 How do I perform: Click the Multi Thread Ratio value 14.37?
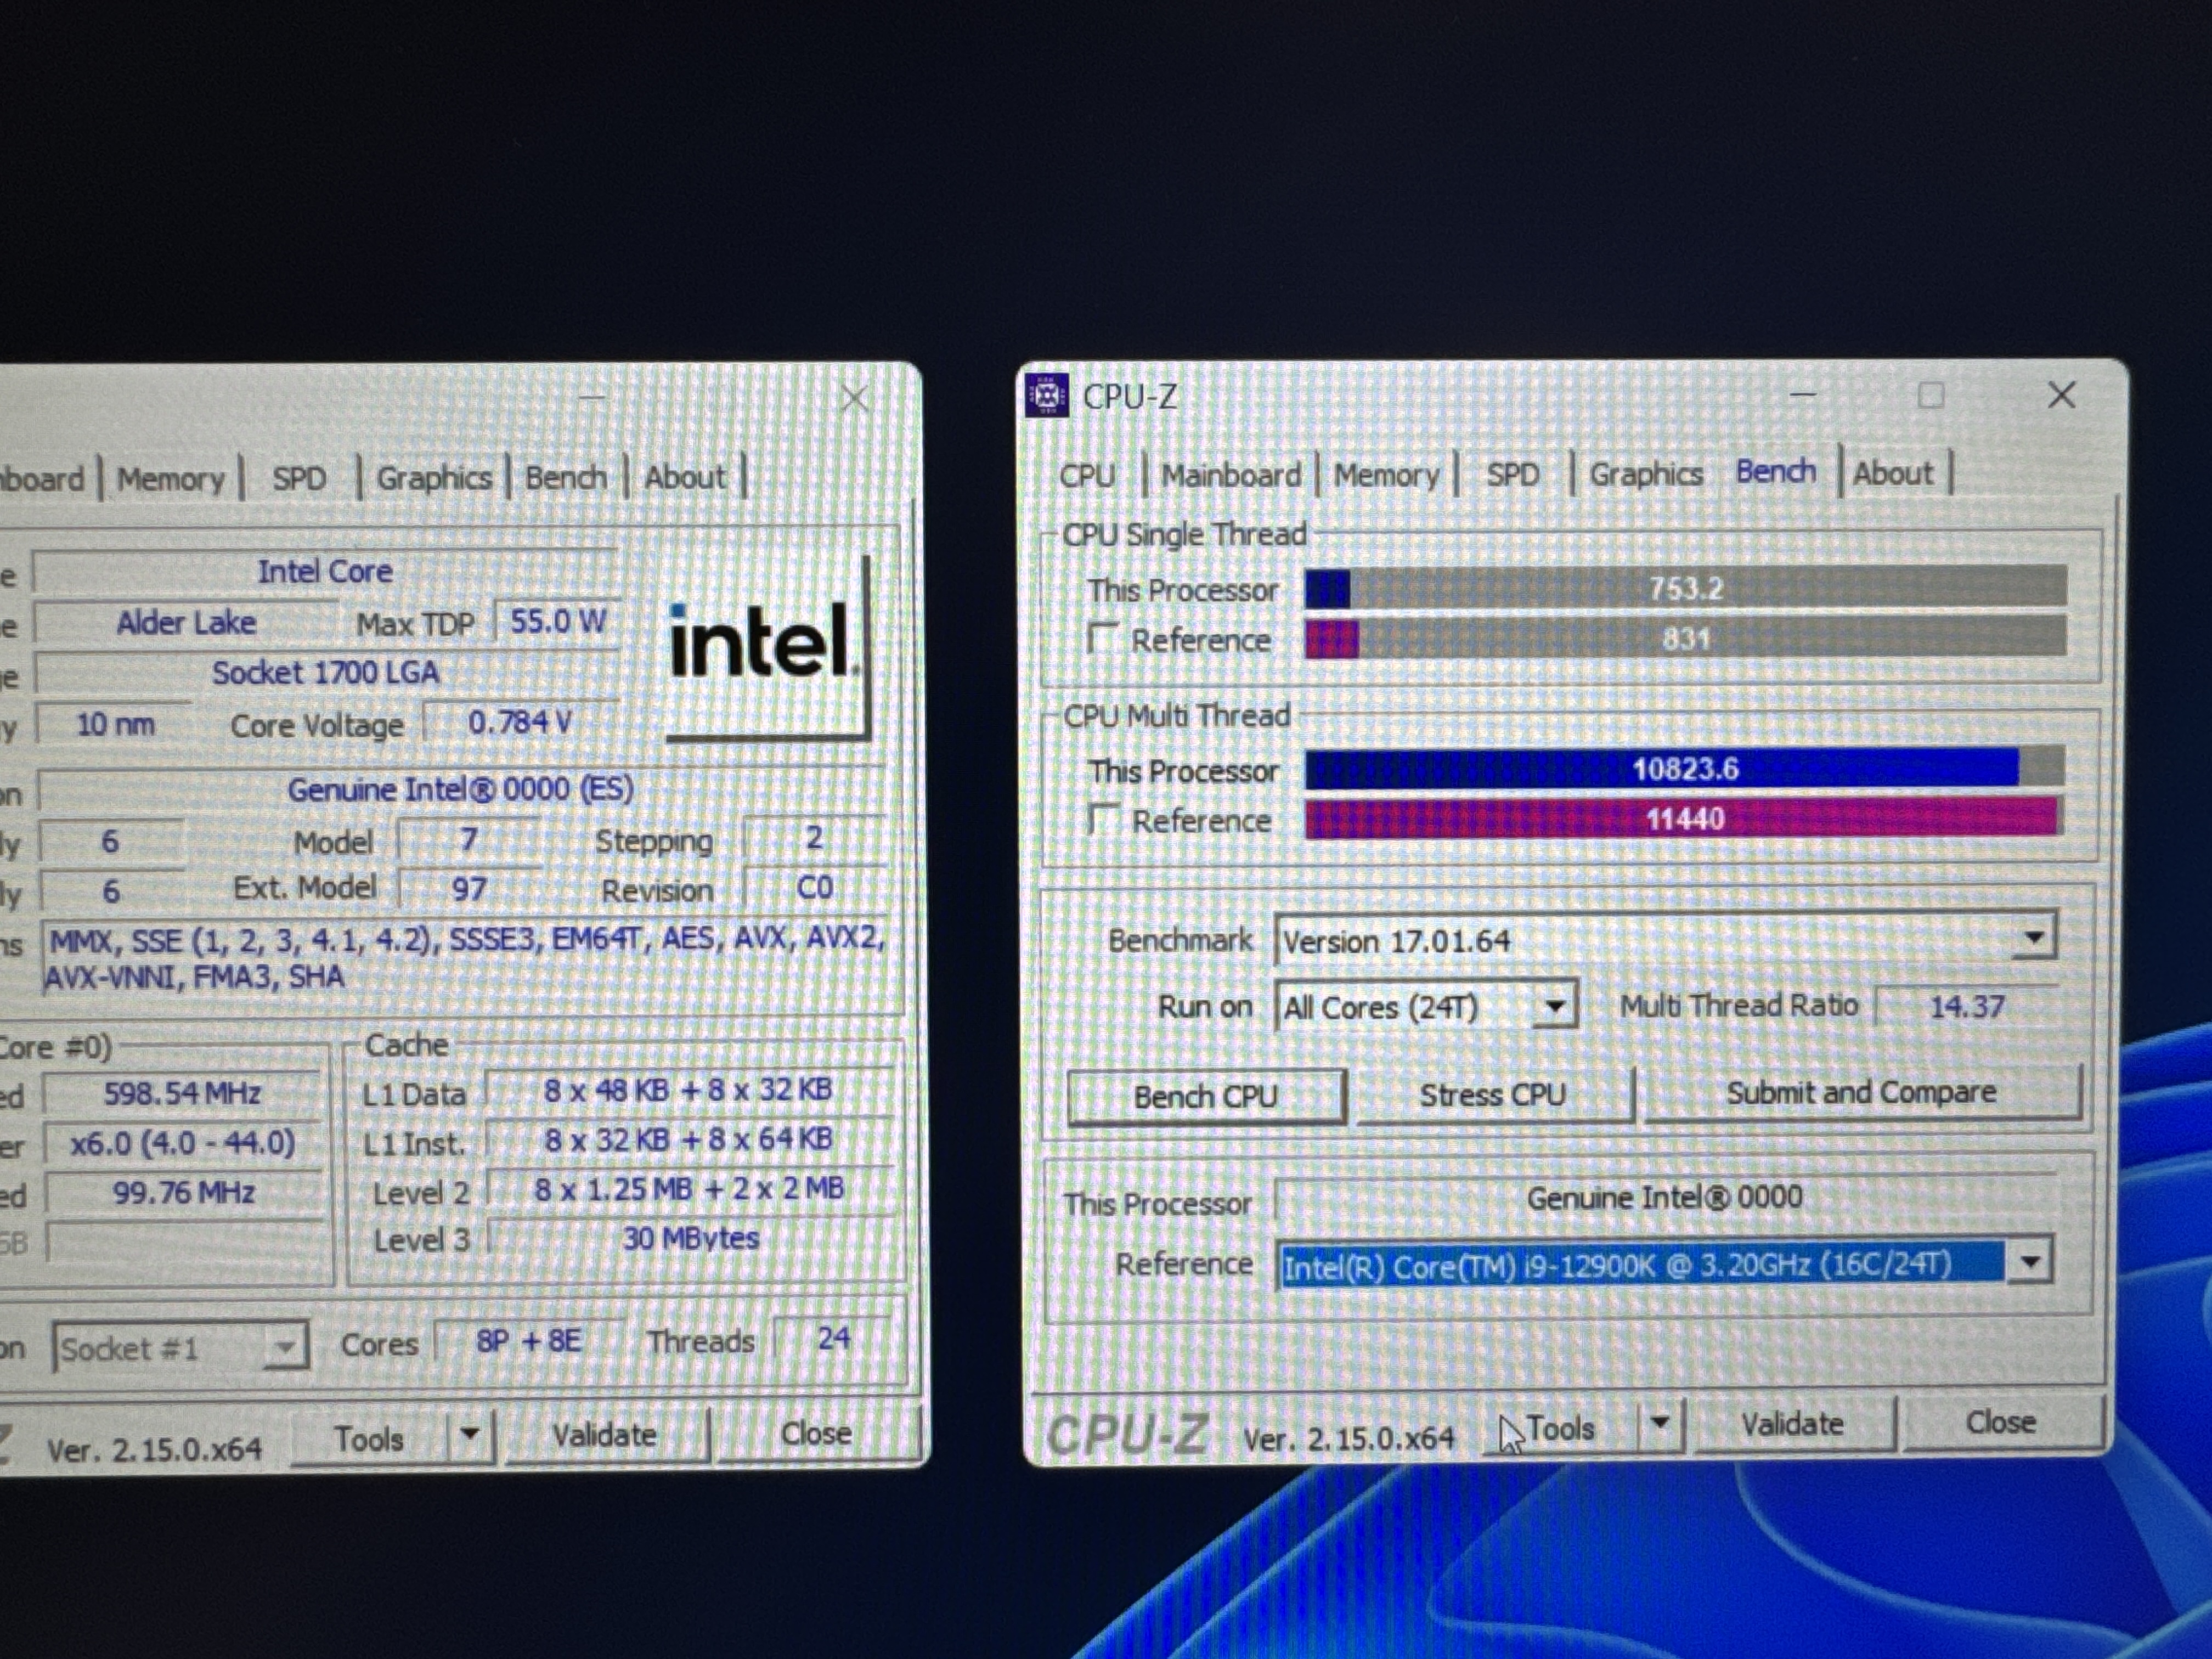(x=1967, y=1005)
